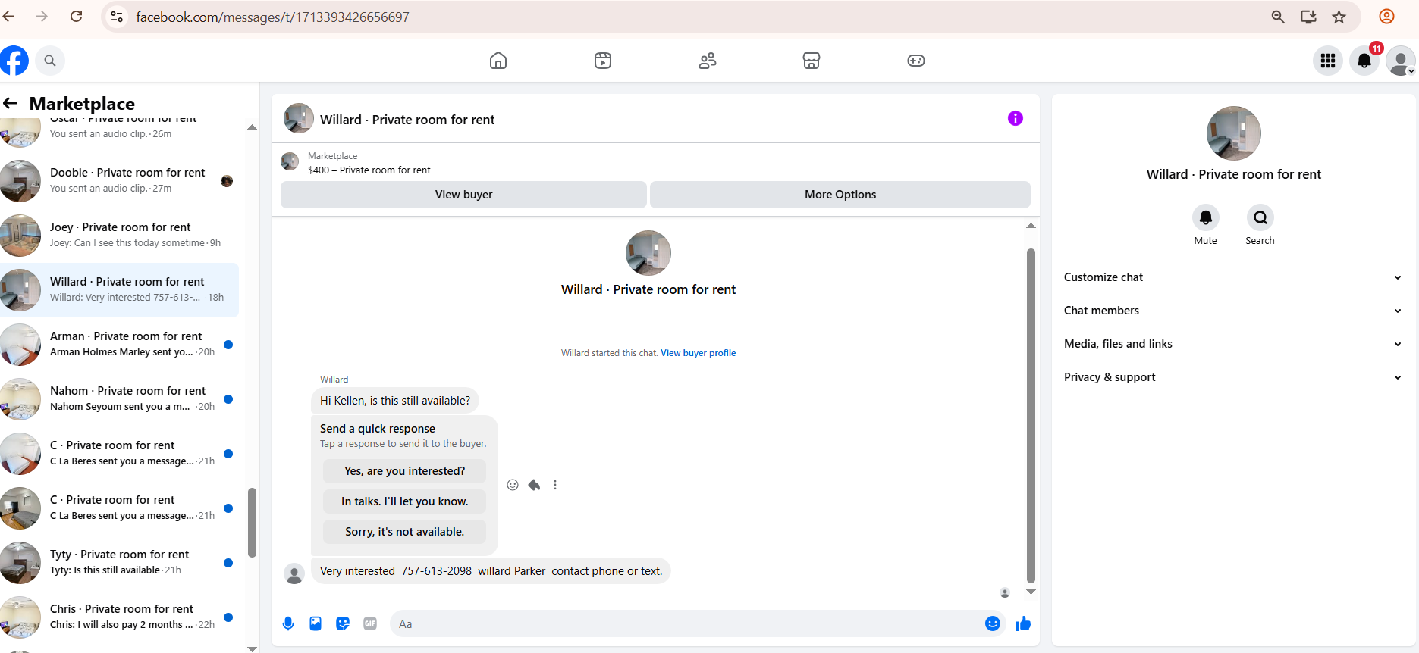Reply to the message with the reply arrow
The width and height of the screenshot is (1419, 653).
[x=534, y=485]
